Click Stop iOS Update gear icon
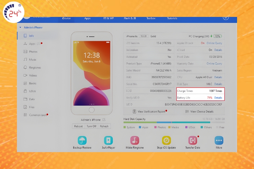 pos(166,140)
